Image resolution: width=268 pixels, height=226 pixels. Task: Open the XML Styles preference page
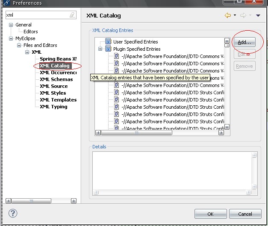[x=53, y=93]
